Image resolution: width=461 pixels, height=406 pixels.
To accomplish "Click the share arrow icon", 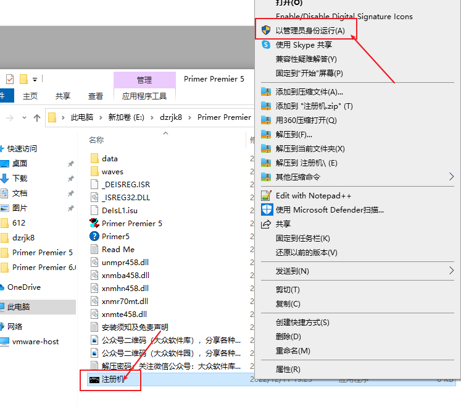I will 266,224.
